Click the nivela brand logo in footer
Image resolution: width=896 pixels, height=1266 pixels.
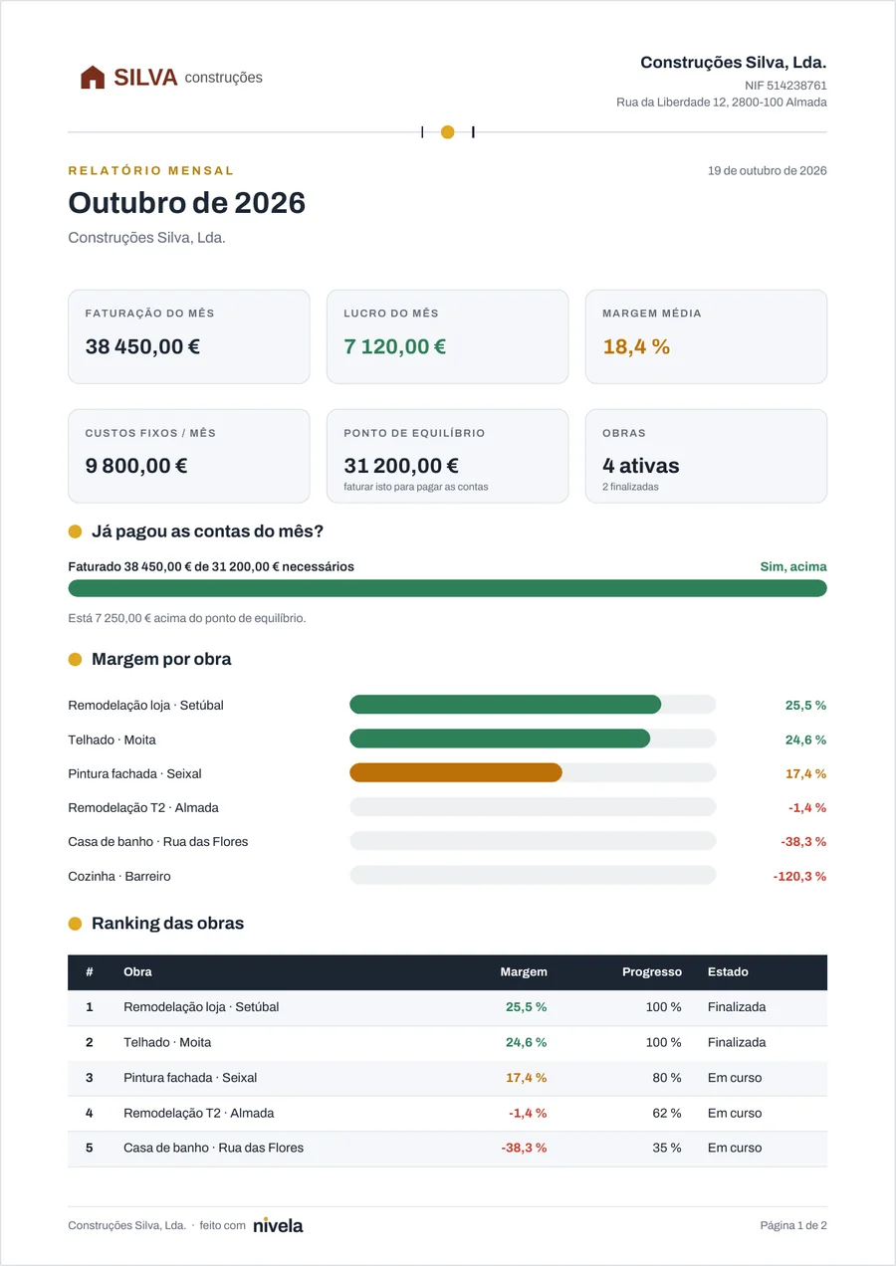pos(278,1225)
